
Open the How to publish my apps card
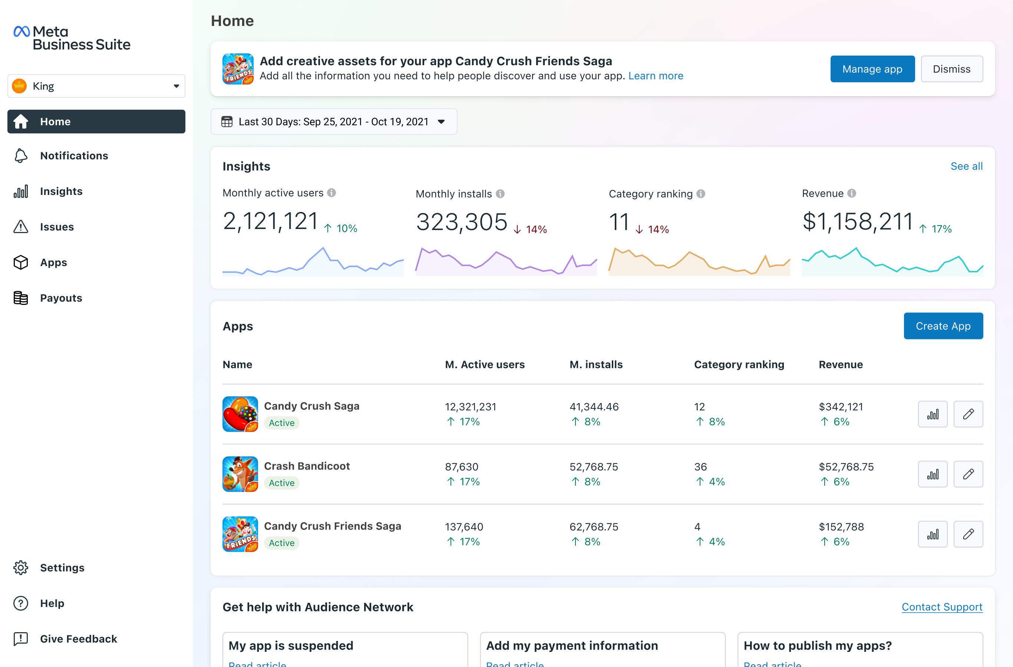tap(860, 650)
